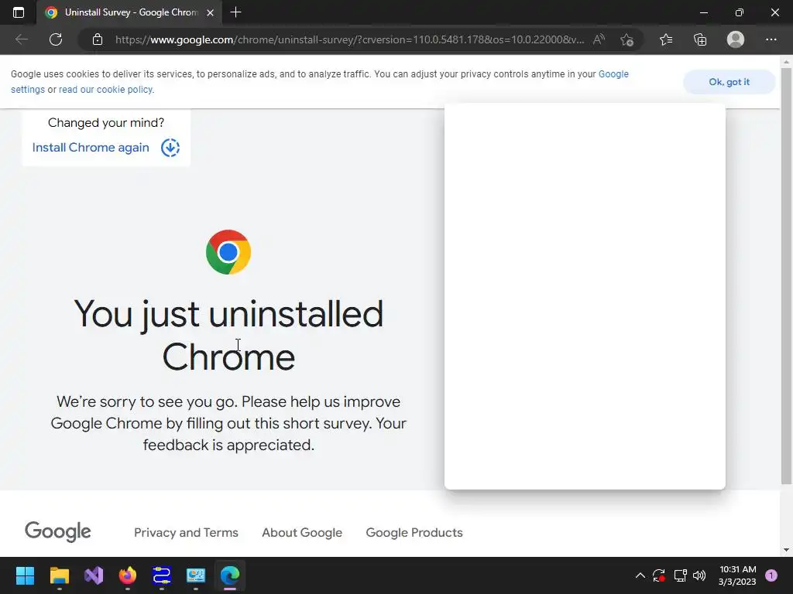Open Google Products footer link
The image size is (793, 594).
pyautogui.click(x=414, y=532)
